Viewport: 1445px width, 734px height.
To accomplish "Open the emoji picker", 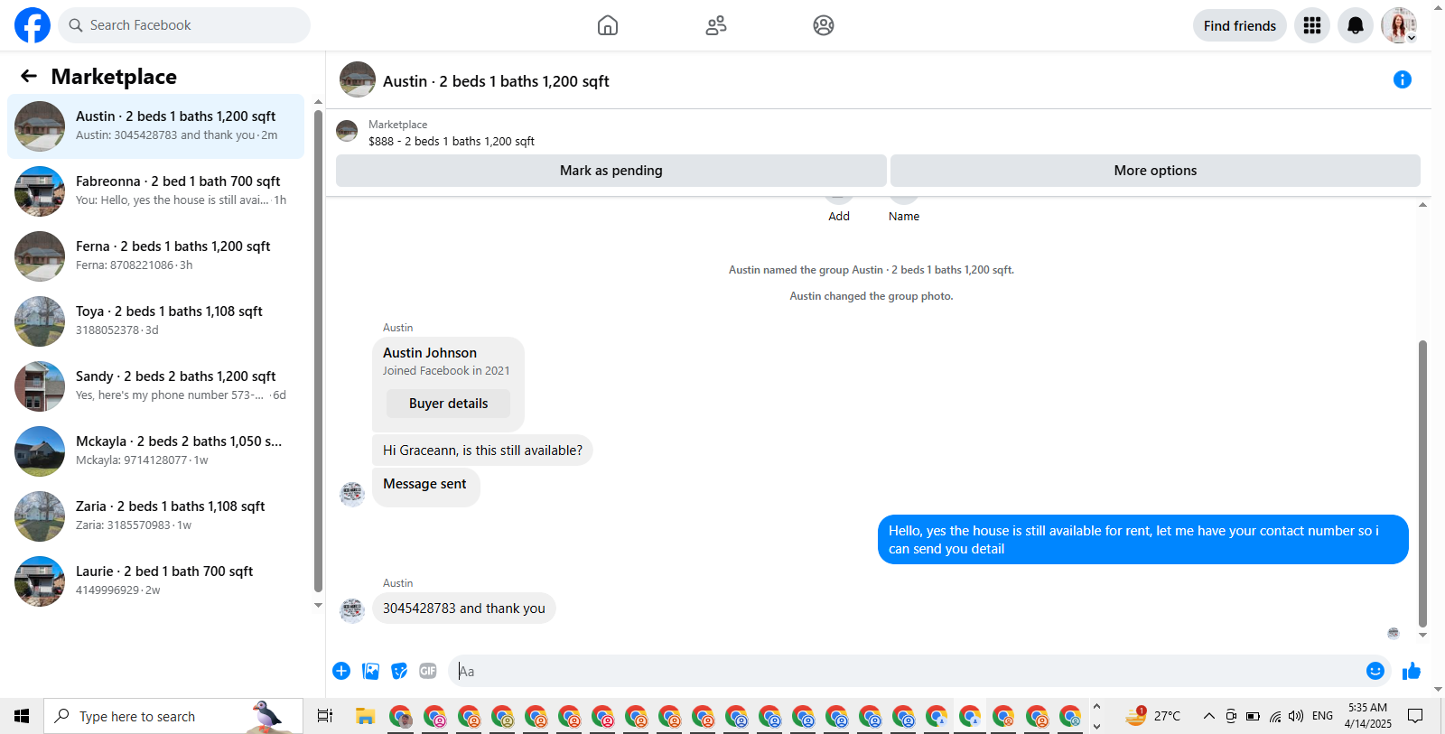I will tap(1375, 671).
